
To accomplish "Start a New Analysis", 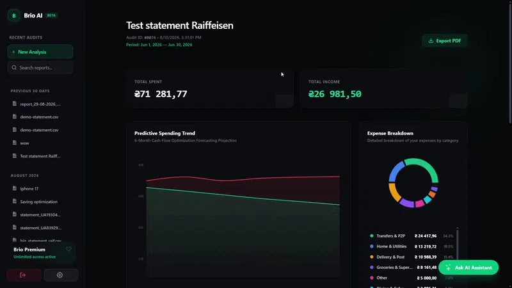I will 40,52.
